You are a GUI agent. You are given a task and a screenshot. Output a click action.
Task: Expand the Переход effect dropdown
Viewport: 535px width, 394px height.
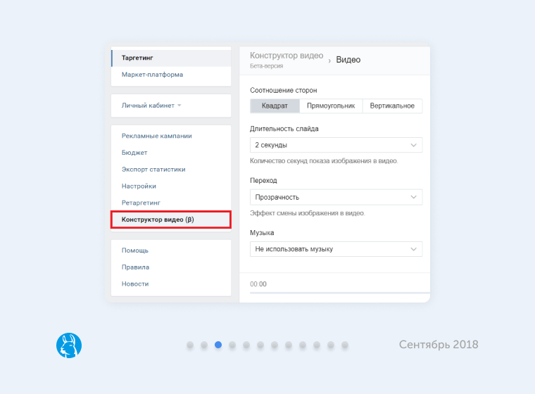click(x=336, y=197)
